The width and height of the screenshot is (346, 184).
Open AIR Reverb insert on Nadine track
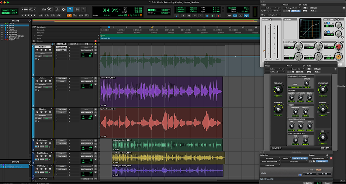(x=62, y=47)
